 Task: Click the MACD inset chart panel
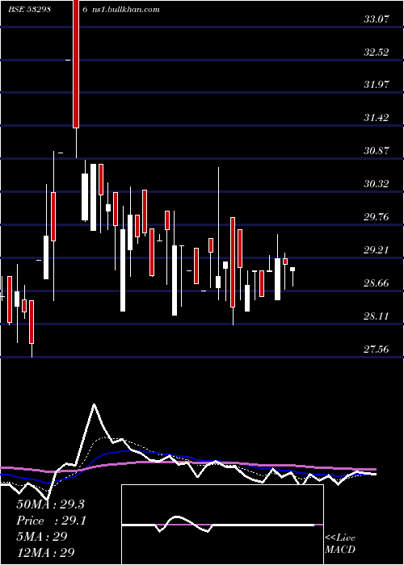point(222,525)
